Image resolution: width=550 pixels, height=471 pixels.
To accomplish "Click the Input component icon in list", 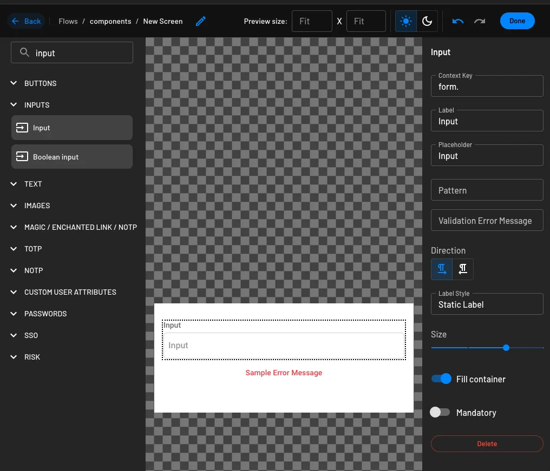I will pyautogui.click(x=22, y=128).
